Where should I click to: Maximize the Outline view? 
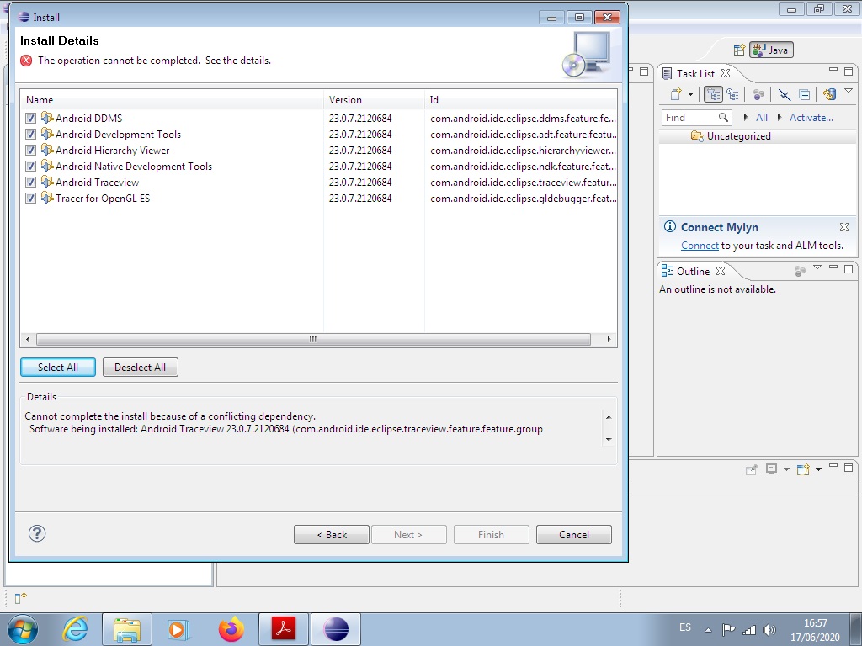coord(849,268)
